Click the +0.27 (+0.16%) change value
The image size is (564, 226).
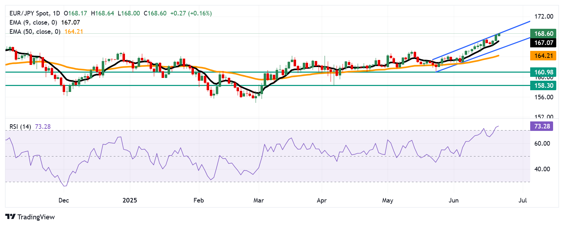point(191,13)
